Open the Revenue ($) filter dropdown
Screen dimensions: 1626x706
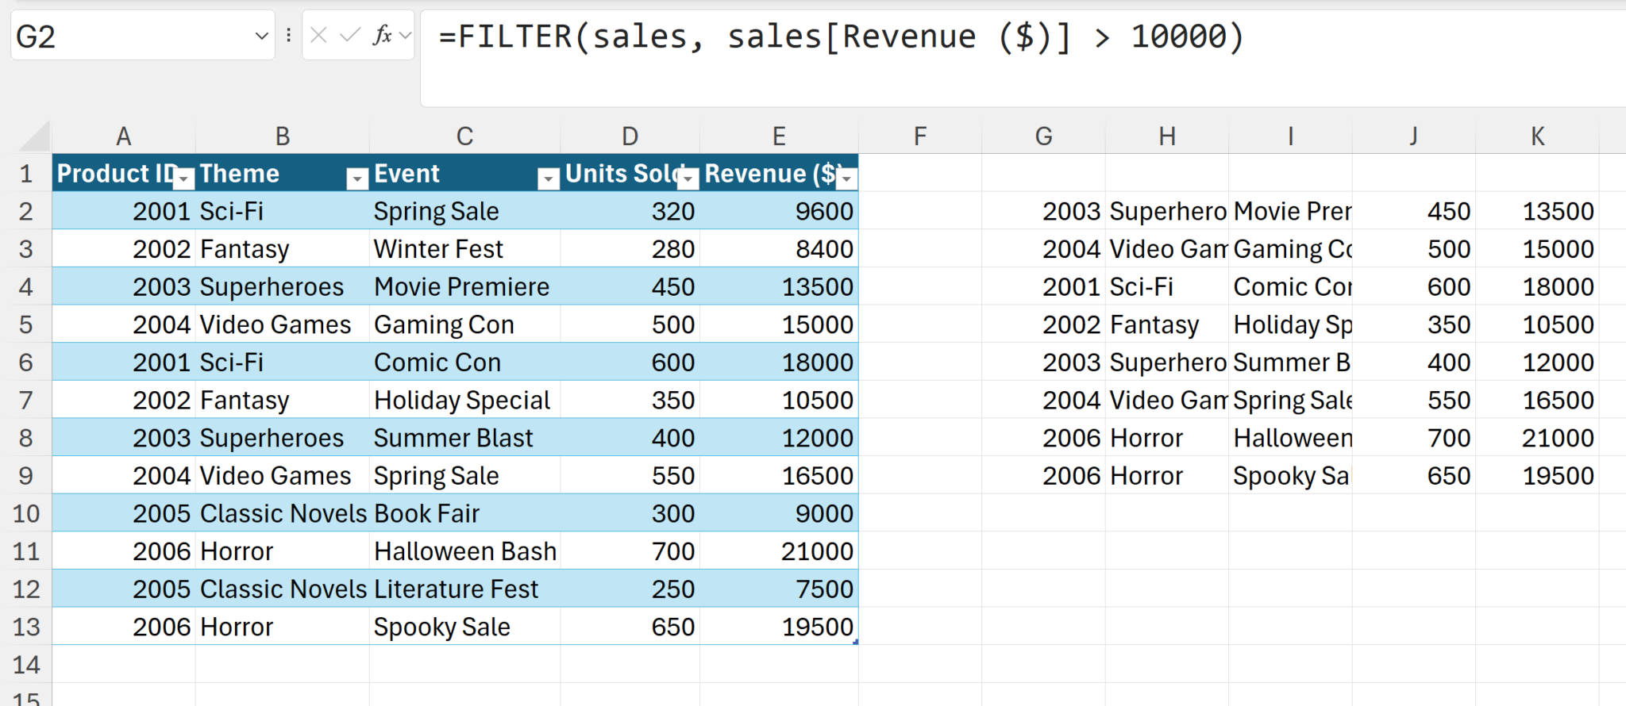(847, 178)
